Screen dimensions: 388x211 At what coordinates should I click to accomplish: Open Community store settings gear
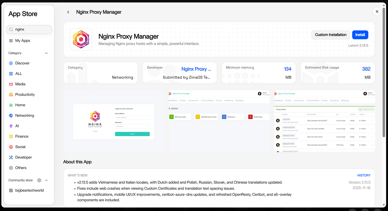pos(39,180)
